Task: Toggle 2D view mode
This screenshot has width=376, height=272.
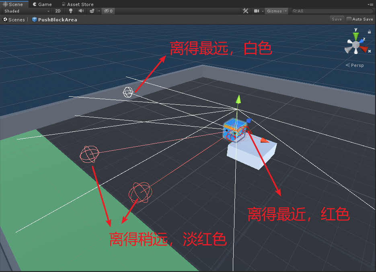Action: pyautogui.click(x=58, y=11)
